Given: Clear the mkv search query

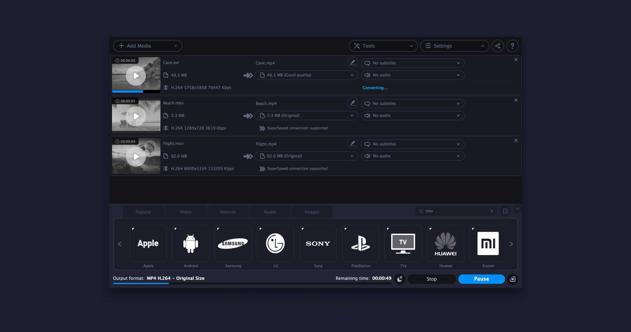Looking at the screenshot, I should click(492, 211).
